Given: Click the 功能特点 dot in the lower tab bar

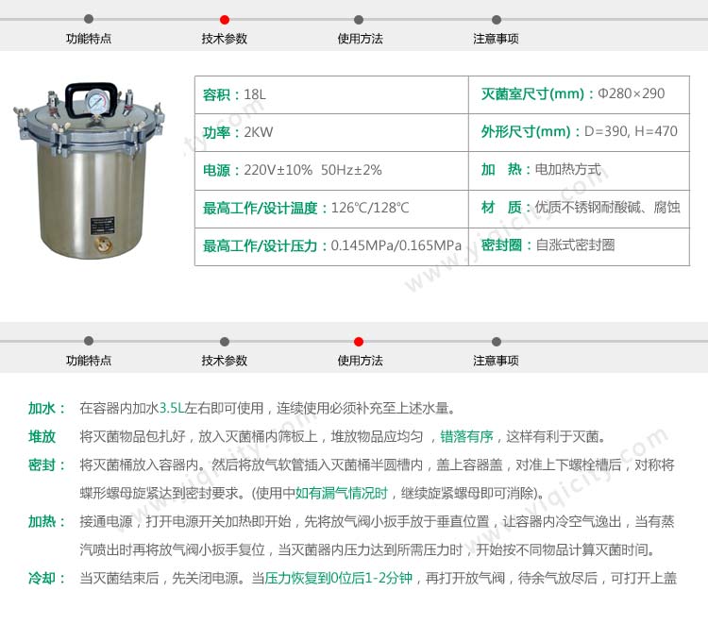Looking at the screenshot, I should [89, 341].
